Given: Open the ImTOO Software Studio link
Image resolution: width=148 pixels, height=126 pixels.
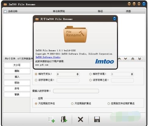Looking at the screenshot, I should tap(48, 57).
